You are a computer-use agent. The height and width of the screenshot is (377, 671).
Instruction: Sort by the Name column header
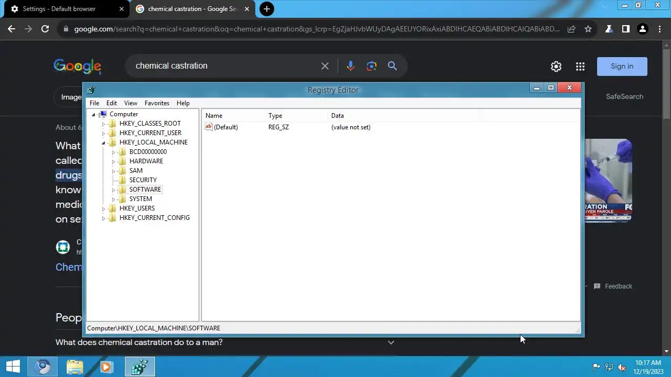click(233, 116)
